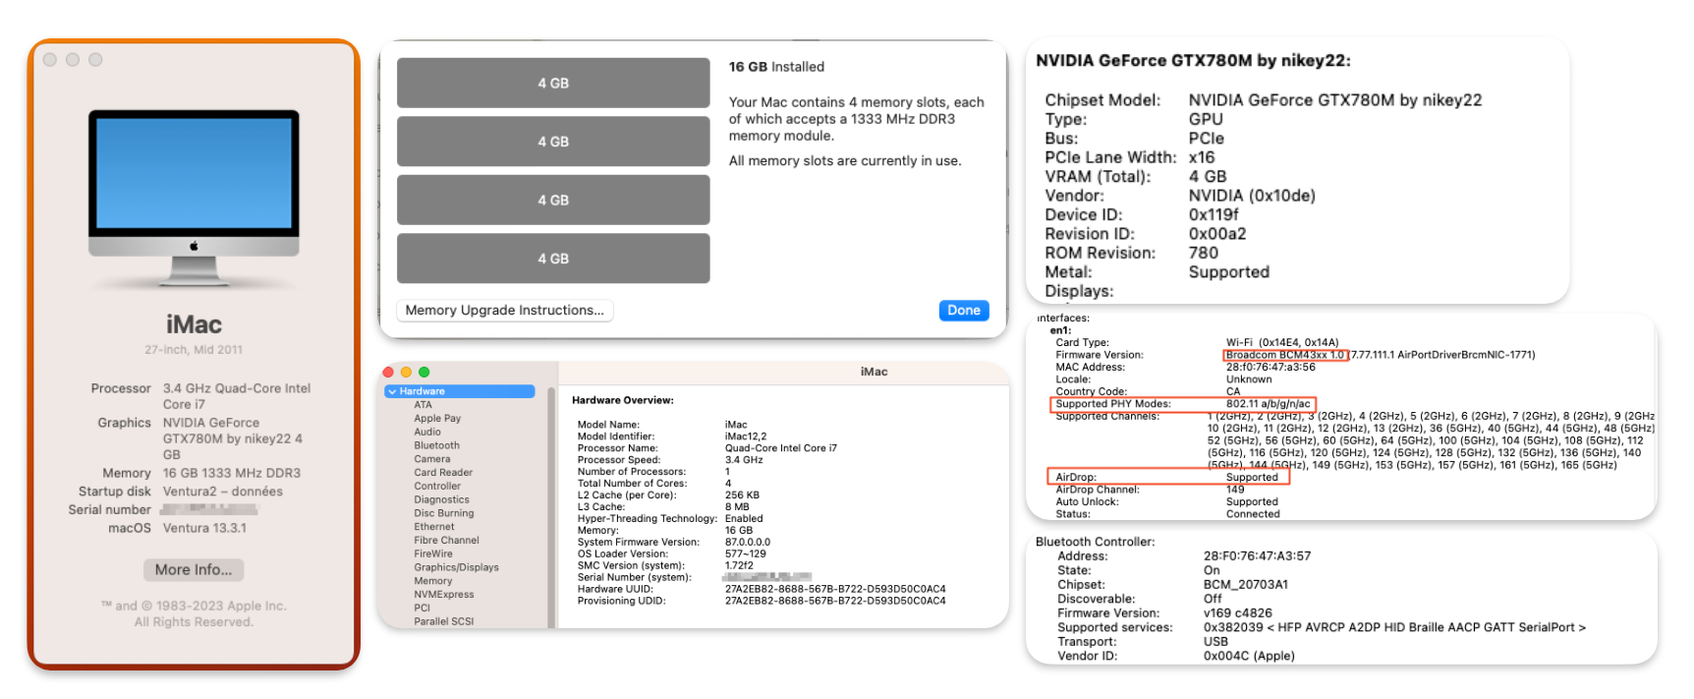Select Parallel SCSI in the sidebar
The height and width of the screenshot is (699, 1694).
(444, 622)
